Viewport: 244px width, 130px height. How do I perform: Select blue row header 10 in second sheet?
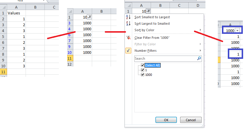tap(70, 53)
